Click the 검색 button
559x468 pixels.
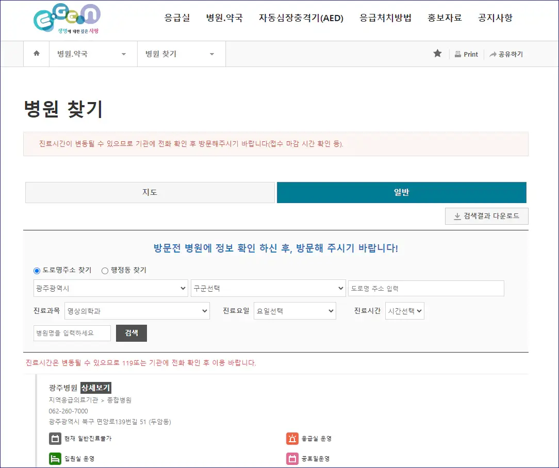coord(131,333)
